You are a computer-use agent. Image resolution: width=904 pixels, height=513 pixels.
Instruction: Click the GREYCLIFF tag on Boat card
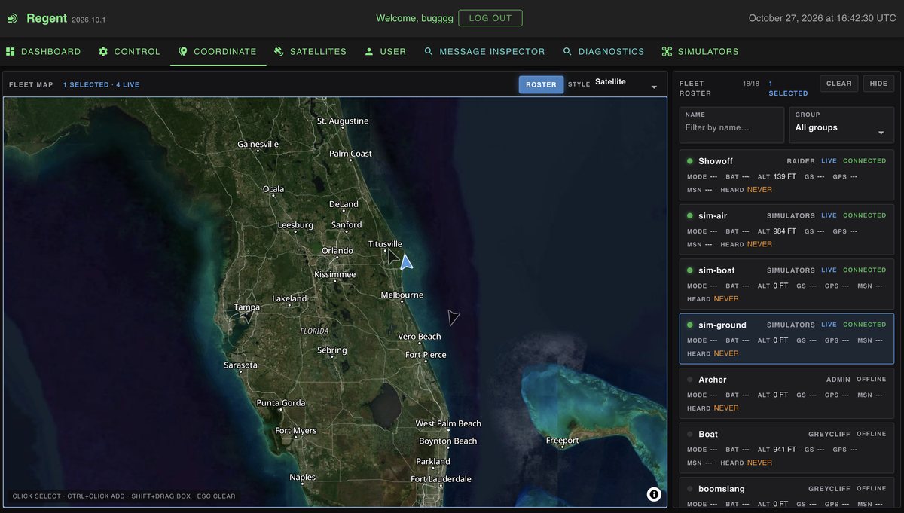829,434
